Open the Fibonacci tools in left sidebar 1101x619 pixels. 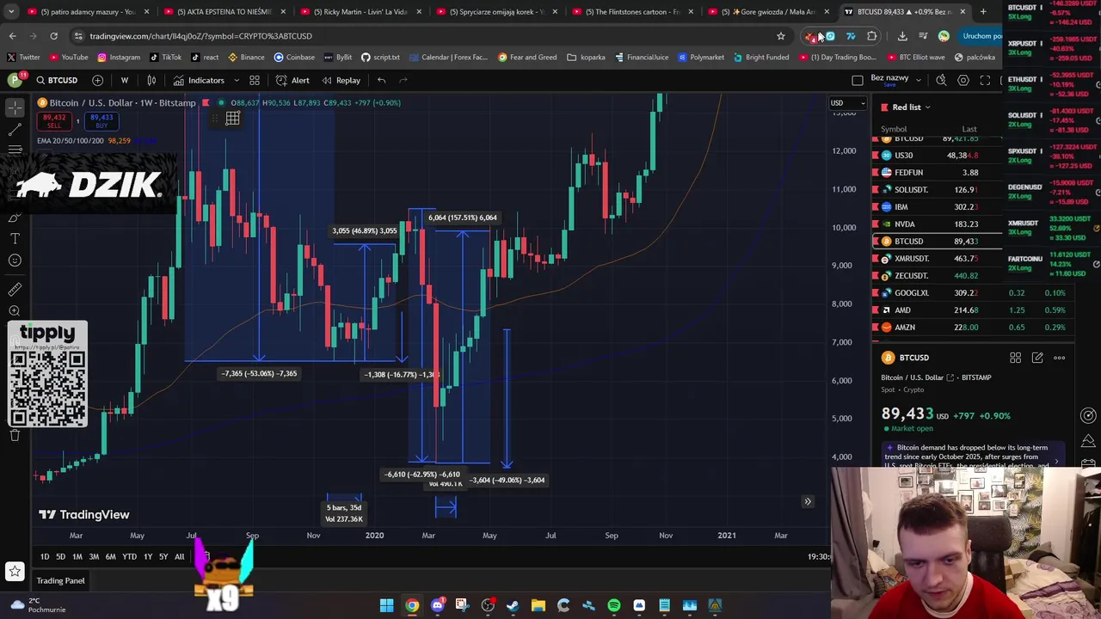tap(15, 150)
